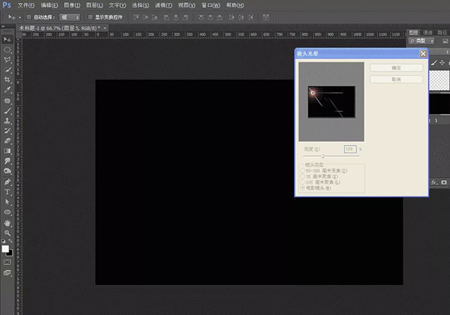Select the Elliptical Marquee tool
450x315 pixels.
(x=8, y=50)
